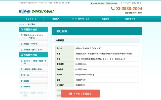
Task: Open お気に入り物件 link
Action: [97, 3]
